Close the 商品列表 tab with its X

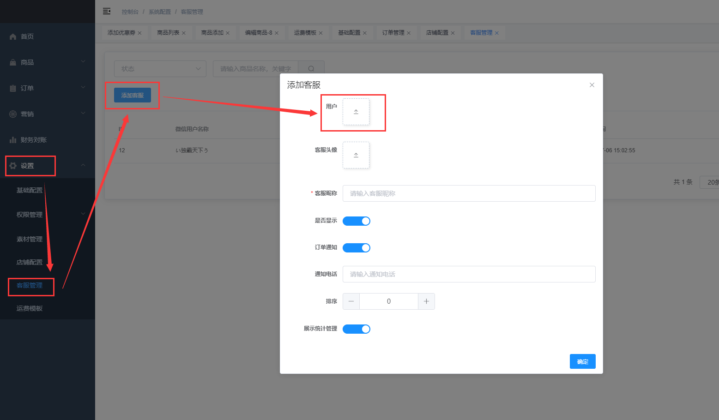pos(184,33)
